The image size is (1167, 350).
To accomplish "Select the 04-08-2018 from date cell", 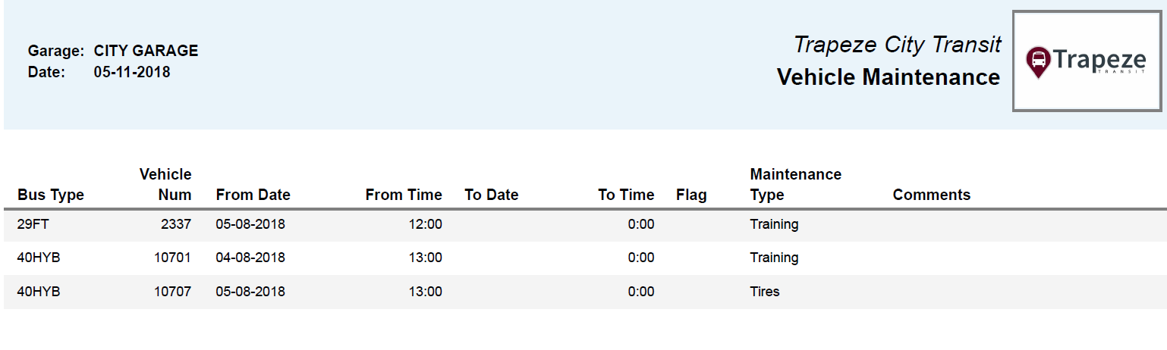I will click(250, 258).
